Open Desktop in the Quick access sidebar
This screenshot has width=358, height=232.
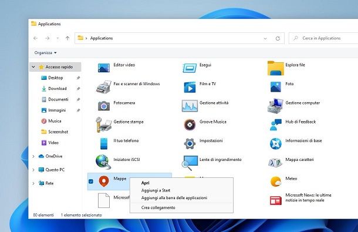point(56,78)
